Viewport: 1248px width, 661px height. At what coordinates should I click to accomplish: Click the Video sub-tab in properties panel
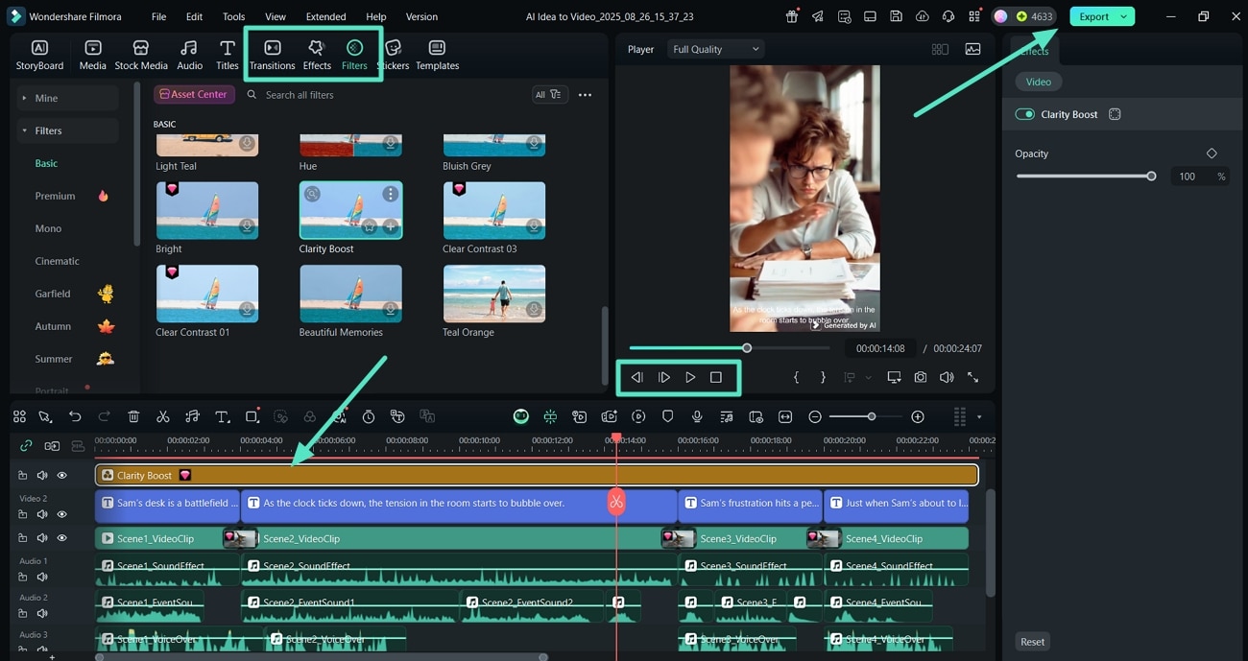pyautogui.click(x=1039, y=82)
